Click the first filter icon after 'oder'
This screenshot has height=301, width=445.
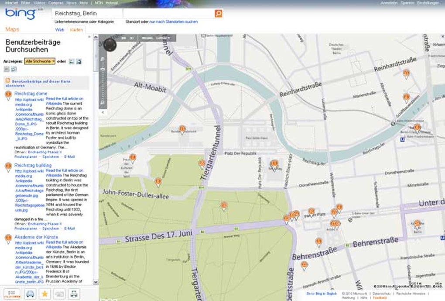[72, 62]
